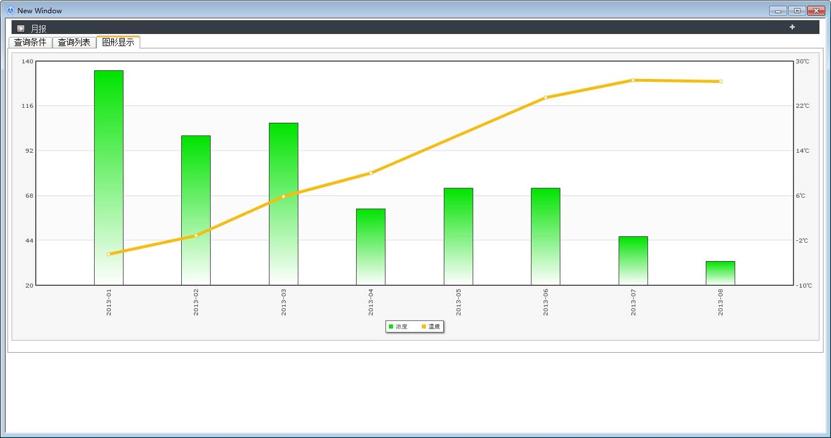Select the 图形显示 tab
This screenshot has width=831, height=438.
(x=118, y=42)
